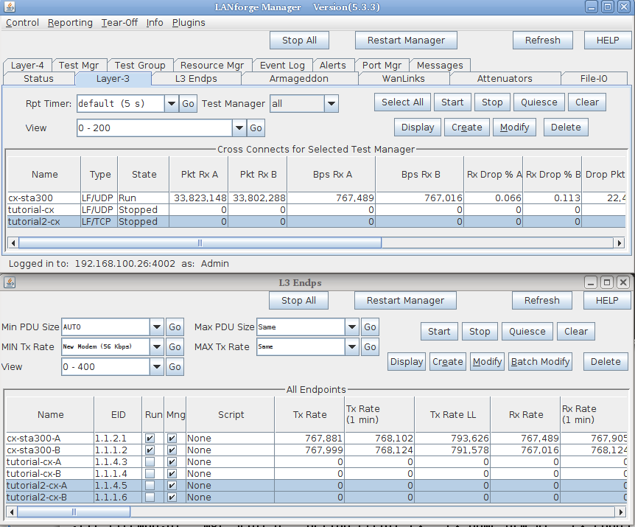Switch to the Attenuators tab

(x=505, y=79)
